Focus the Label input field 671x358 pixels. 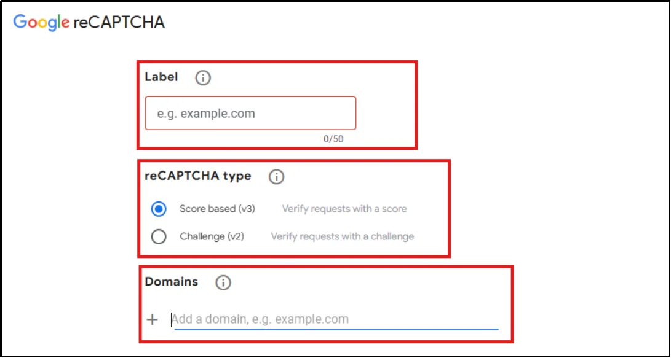point(250,113)
